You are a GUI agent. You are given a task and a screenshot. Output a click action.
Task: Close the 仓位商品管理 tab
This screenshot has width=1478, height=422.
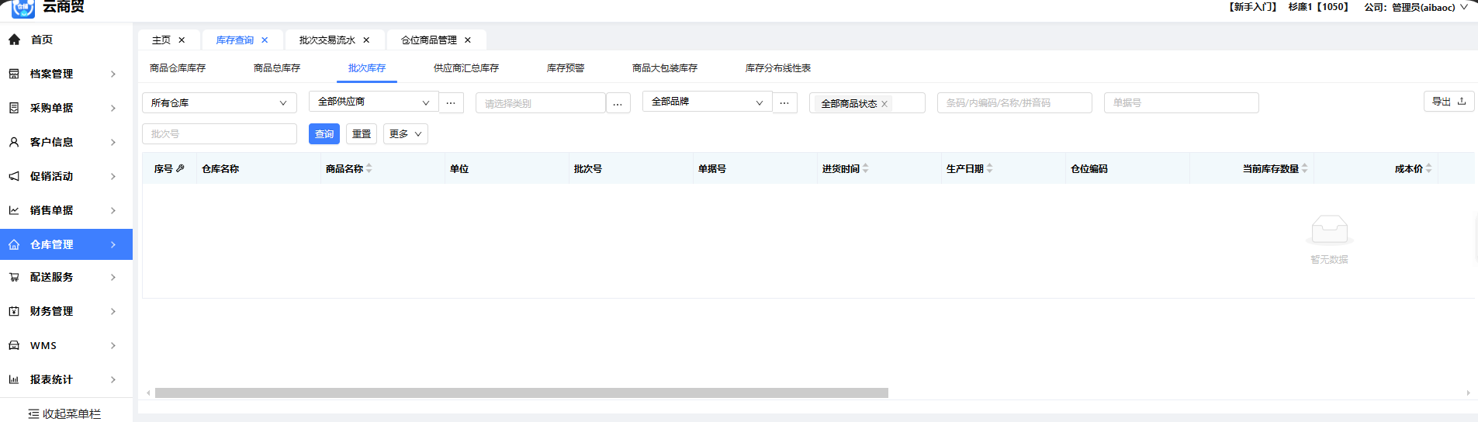(x=468, y=40)
